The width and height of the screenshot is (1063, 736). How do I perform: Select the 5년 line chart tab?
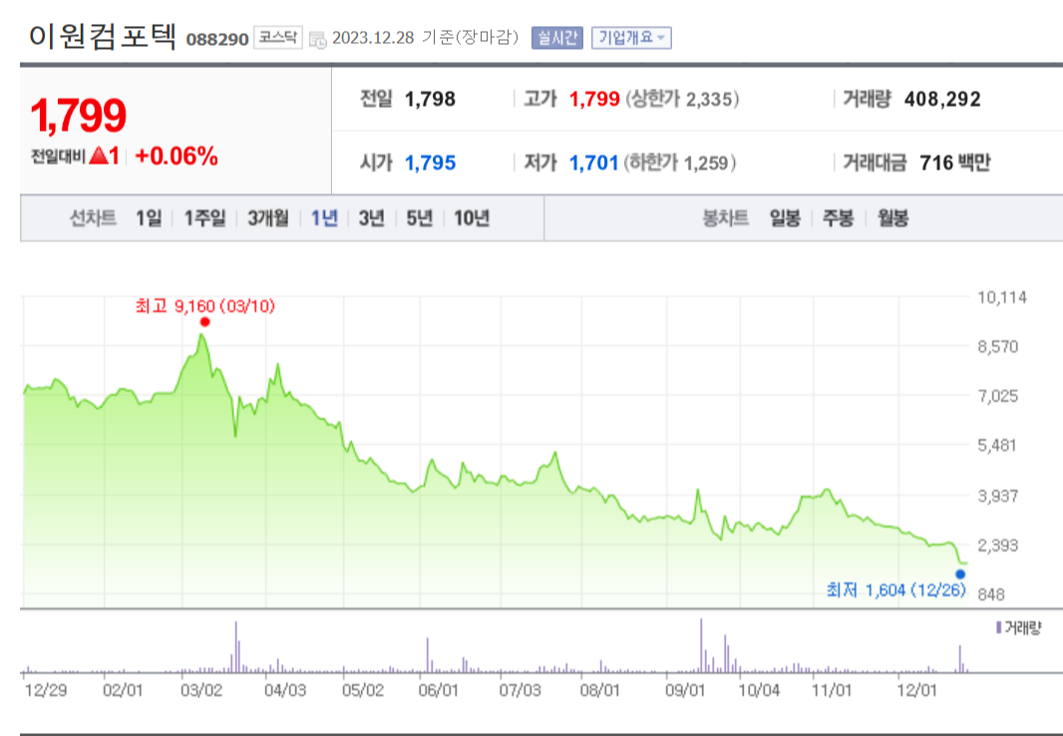click(x=419, y=218)
